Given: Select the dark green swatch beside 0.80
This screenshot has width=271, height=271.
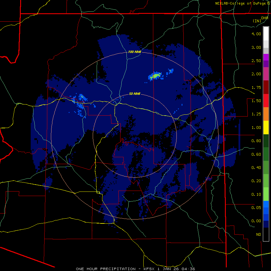Looking at the screenshot, I should click(266, 141).
